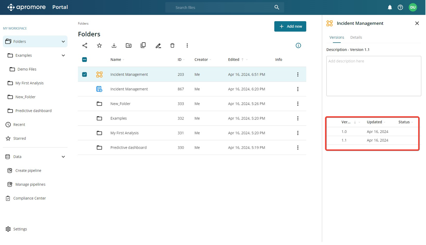Click the Add new button
This screenshot has width=426, height=245.
(x=290, y=27)
